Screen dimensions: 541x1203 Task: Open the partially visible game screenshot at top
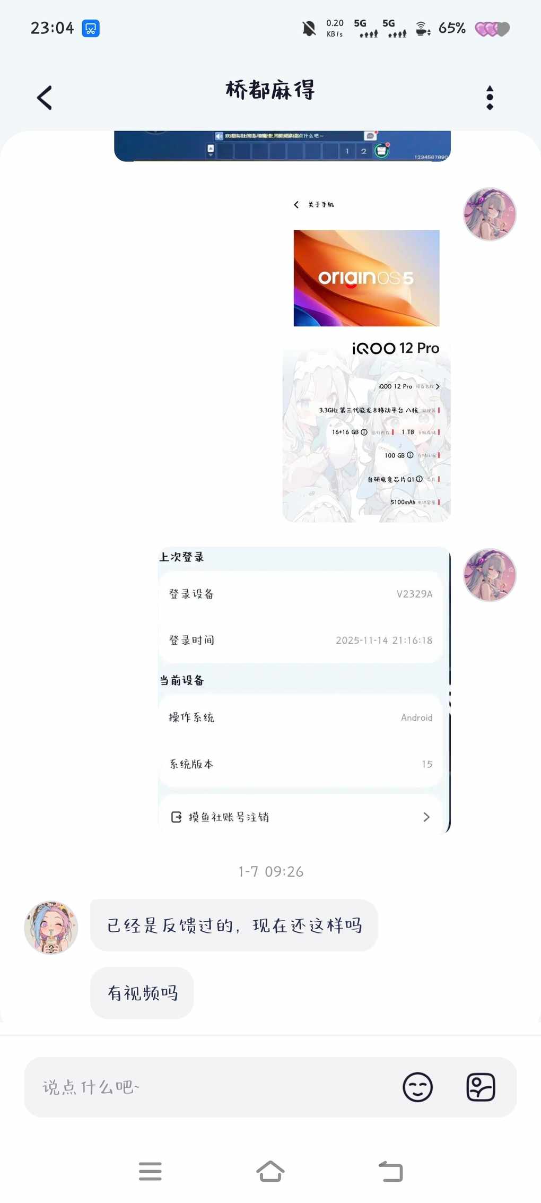coord(282,146)
